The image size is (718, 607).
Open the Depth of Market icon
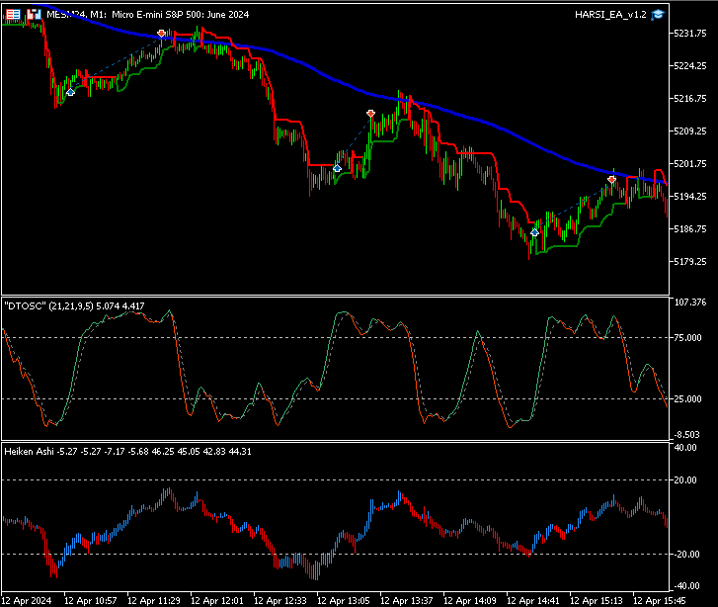(x=13, y=15)
